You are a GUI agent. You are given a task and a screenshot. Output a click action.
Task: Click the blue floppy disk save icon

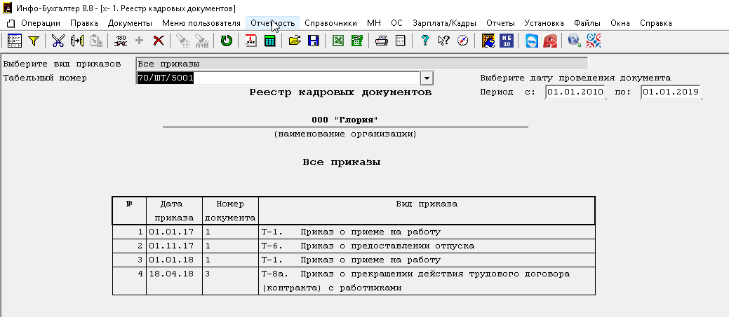coord(314,41)
